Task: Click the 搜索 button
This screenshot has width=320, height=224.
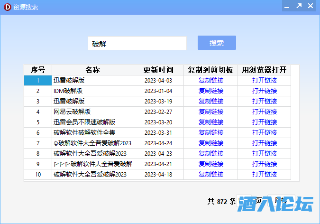Action: click(217, 43)
